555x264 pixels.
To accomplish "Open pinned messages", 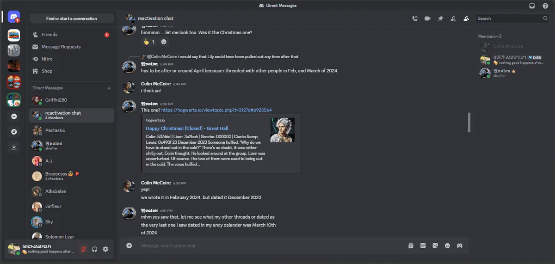I will pyautogui.click(x=440, y=18).
